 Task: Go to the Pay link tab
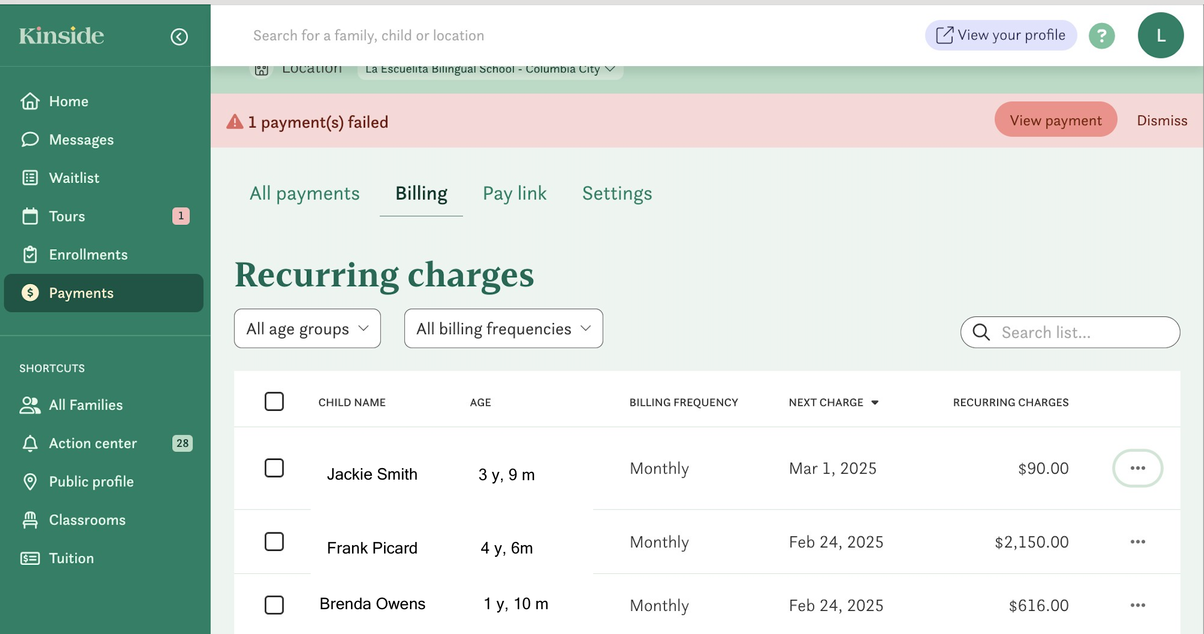514,194
